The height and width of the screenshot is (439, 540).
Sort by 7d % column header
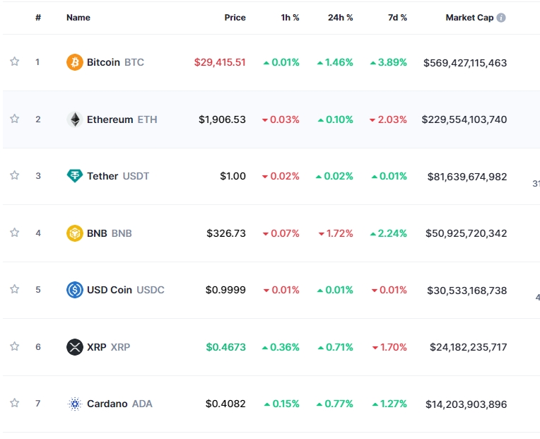click(x=398, y=18)
